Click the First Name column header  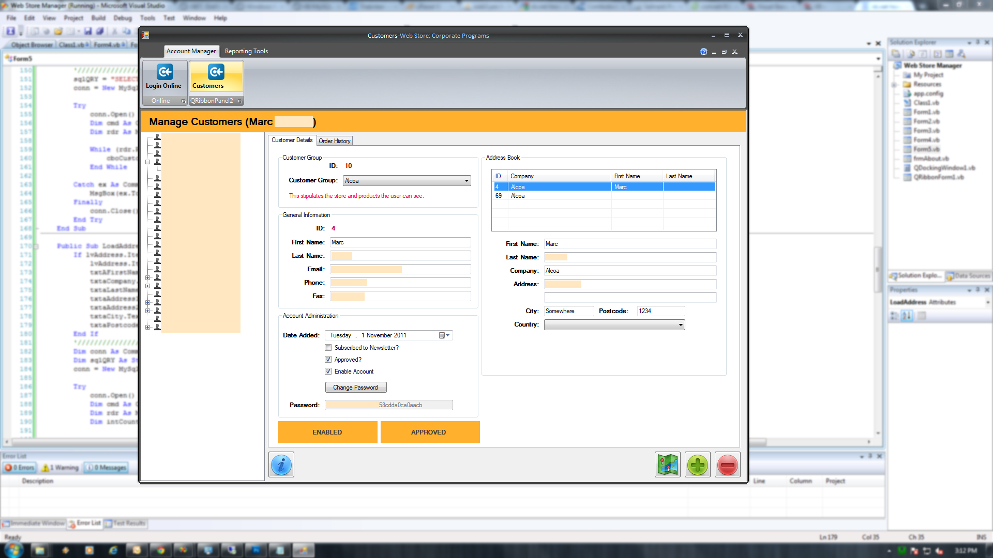click(637, 176)
